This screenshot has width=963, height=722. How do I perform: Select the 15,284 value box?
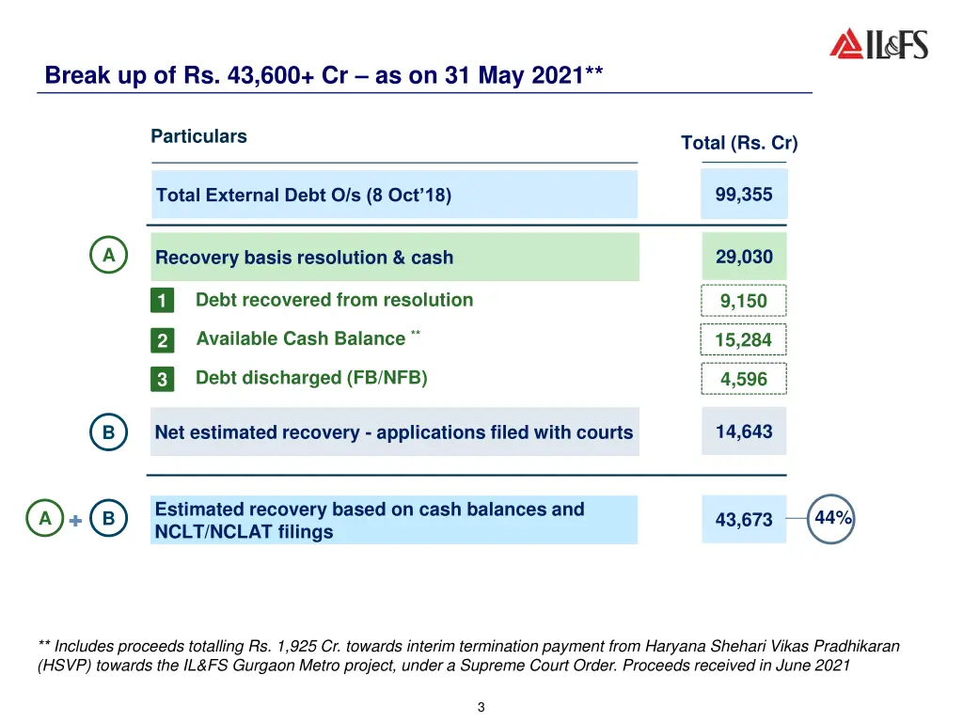(x=744, y=339)
